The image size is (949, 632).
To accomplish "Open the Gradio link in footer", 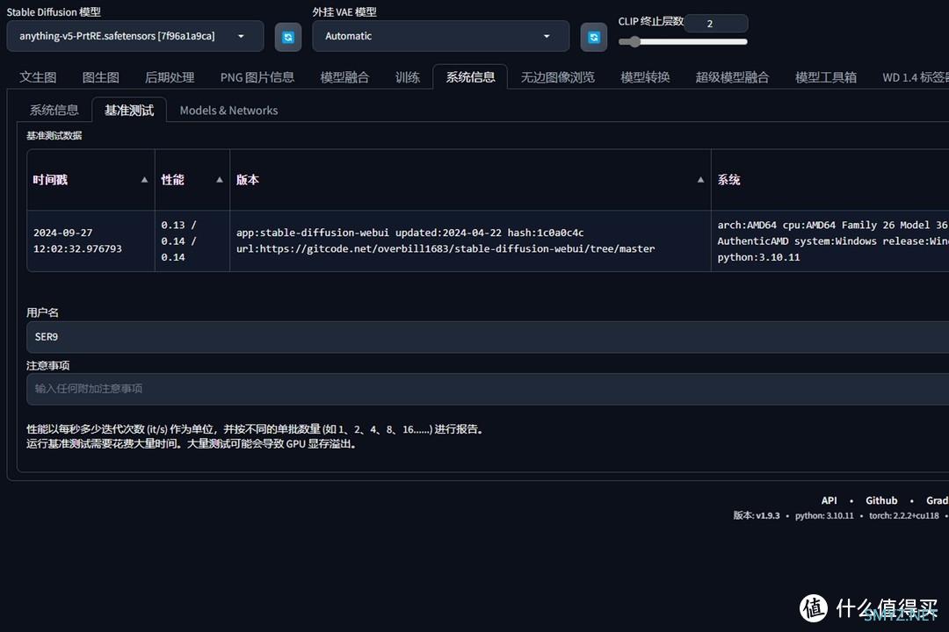I will coord(937,500).
